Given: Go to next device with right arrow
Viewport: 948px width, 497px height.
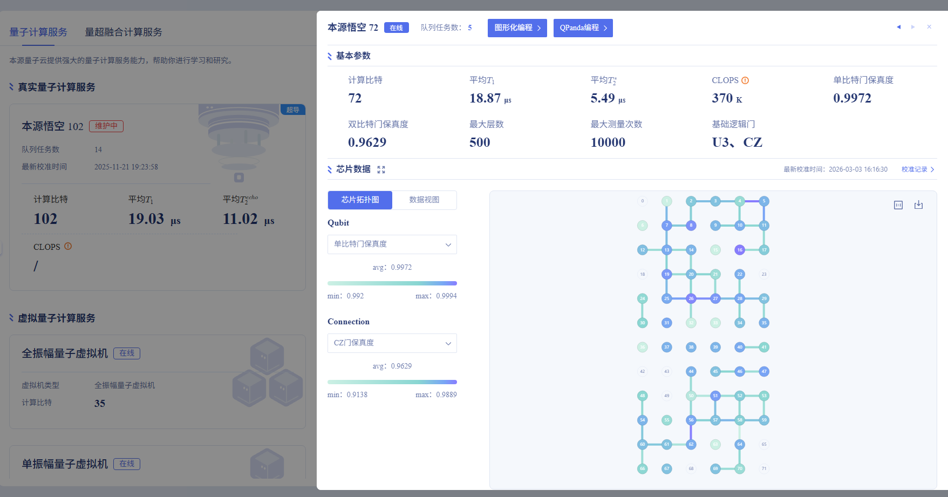Looking at the screenshot, I should point(913,27).
